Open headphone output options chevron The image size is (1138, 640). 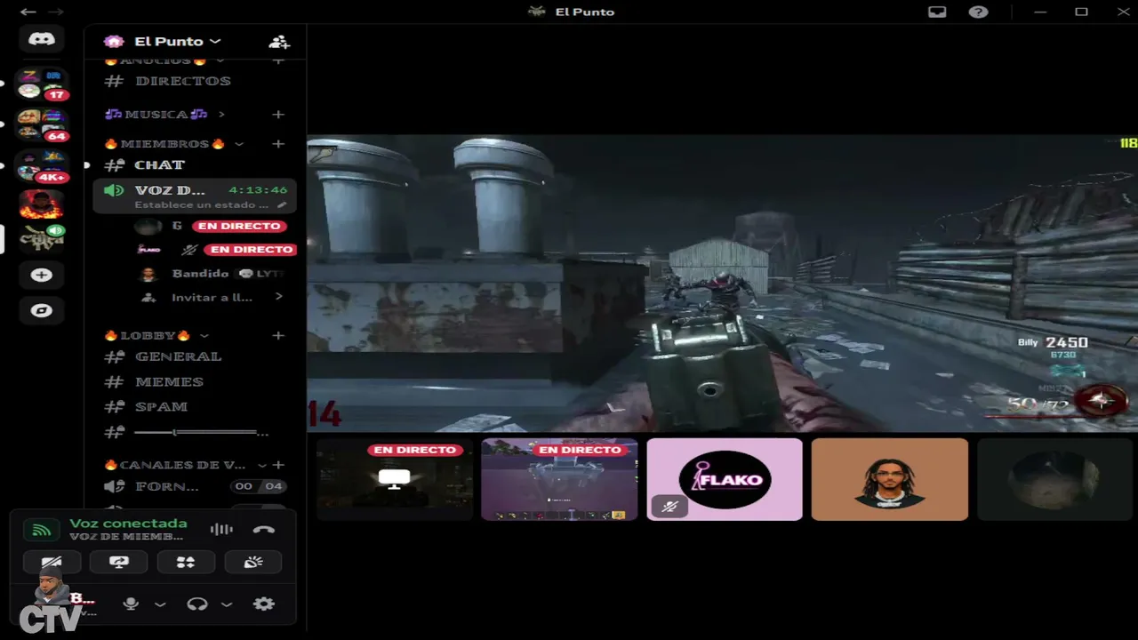(x=227, y=604)
